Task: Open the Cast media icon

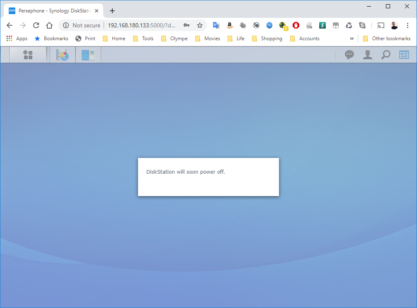Action: [x=381, y=25]
